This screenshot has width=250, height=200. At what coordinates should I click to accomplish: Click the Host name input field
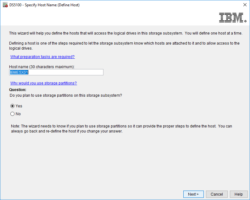(x=56, y=72)
